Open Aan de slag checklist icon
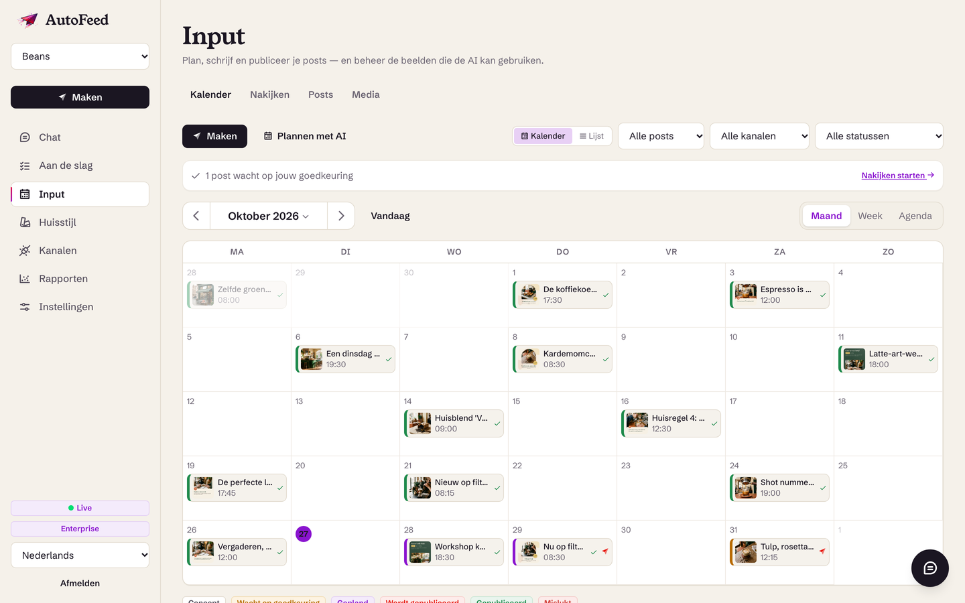The height and width of the screenshot is (603, 965). pos(25,165)
